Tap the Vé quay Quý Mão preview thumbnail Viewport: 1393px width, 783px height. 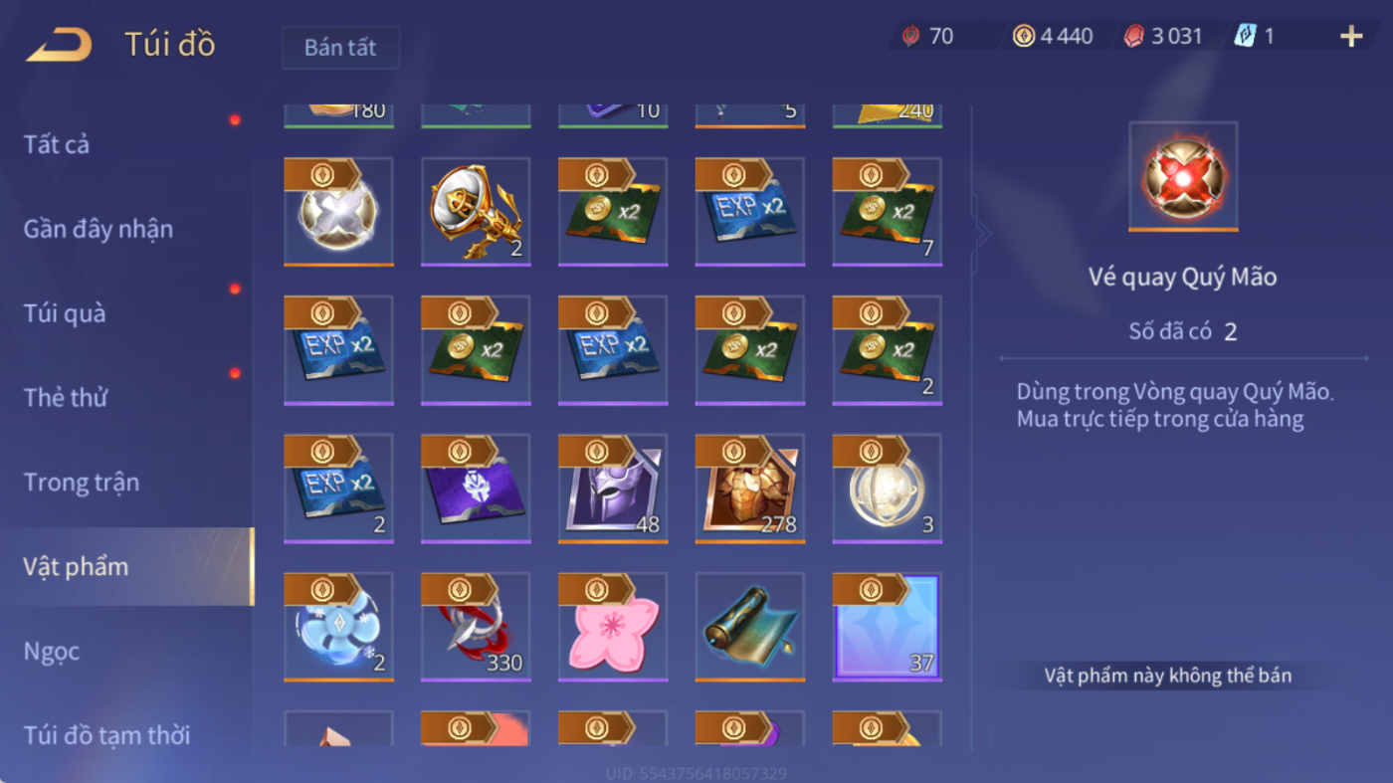tap(1183, 177)
